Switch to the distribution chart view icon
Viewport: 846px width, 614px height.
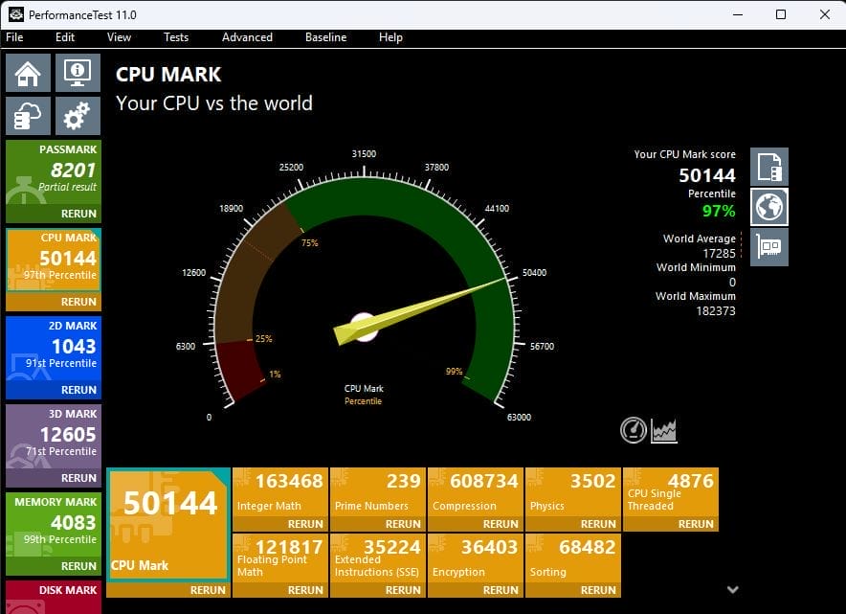(x=663, y=430)
